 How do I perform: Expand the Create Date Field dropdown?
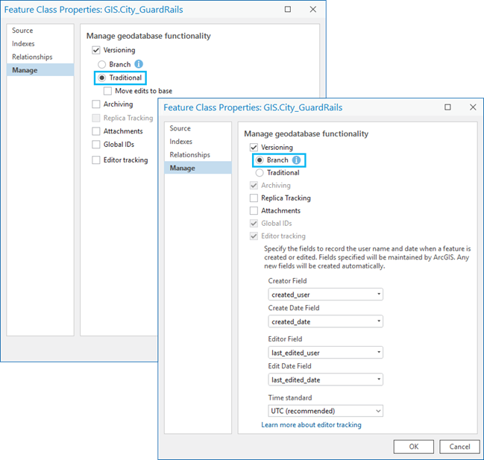(x=325, y=321)
